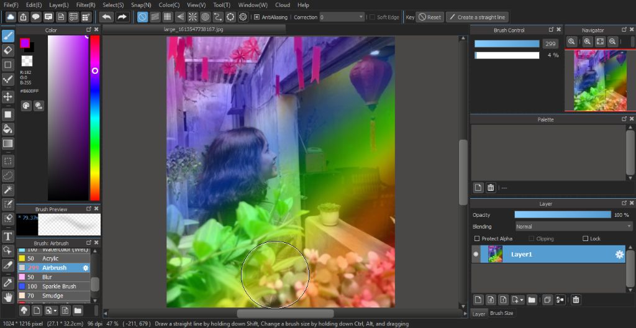The height and width of the screenshot is (328, 636).
Task: Select the Select Eraser tool
Action: coord(7,218)
